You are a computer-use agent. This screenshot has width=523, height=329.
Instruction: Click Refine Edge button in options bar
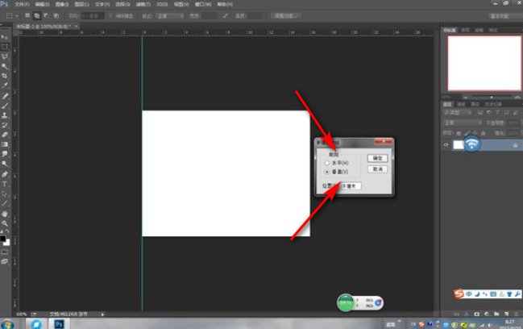[286, 15]
